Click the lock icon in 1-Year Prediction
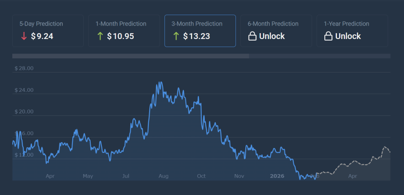This screenshot has height=195, width=404. (x=328, y=36)
